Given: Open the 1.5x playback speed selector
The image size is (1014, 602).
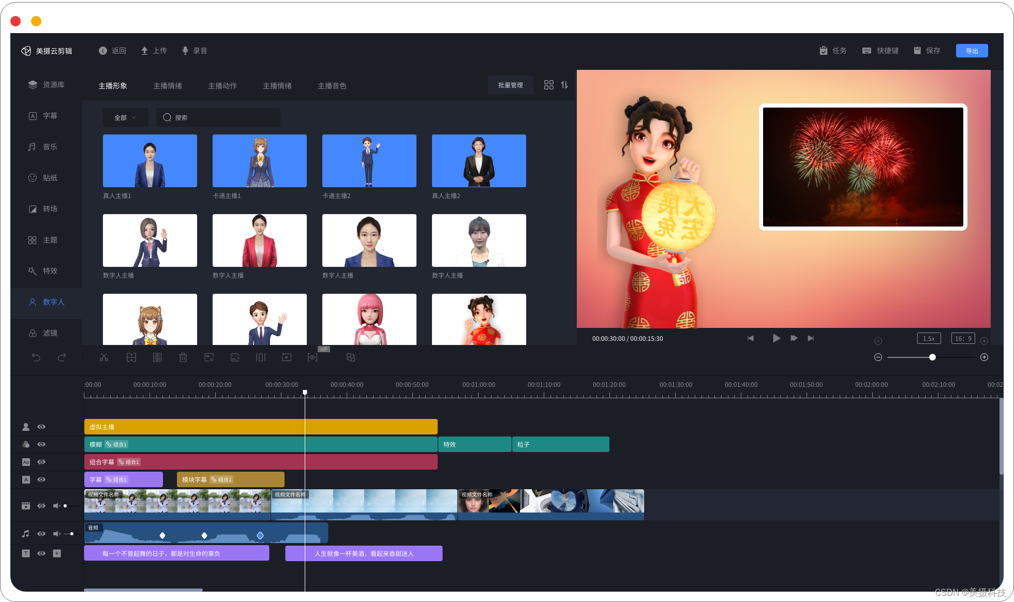Looking at the screenshot, I should [929, 338].
